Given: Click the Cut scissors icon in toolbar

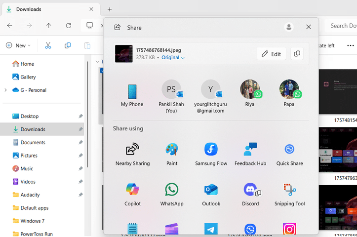Looking at the screenshot, I should 48,45.
